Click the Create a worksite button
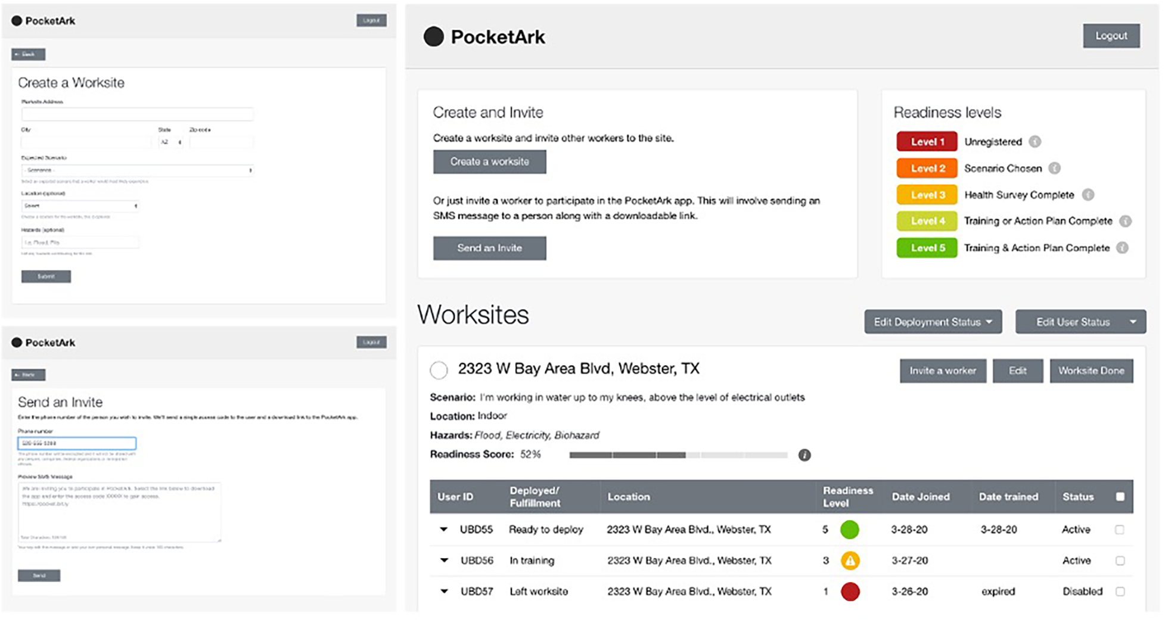The width and height of the screenshot is (1165, 622). point(489,162)
